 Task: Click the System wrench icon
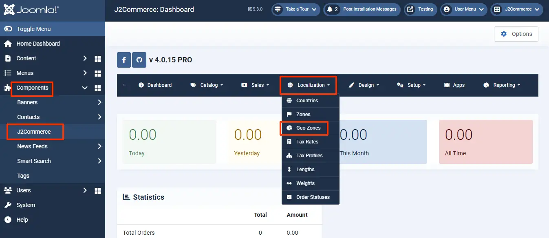pyautogui.click(x=8, y=205)
